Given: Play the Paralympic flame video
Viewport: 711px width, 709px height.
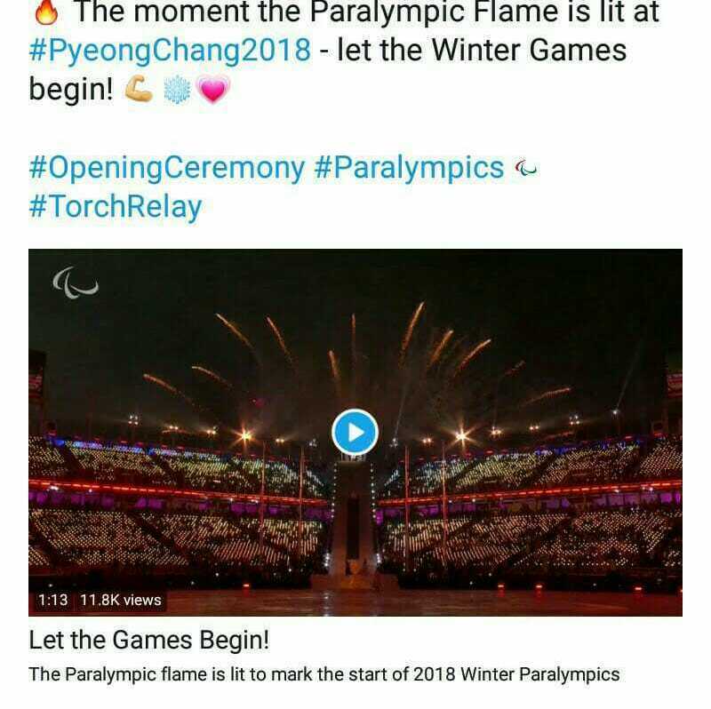Looking at the screenshot, I should (355, 432).
